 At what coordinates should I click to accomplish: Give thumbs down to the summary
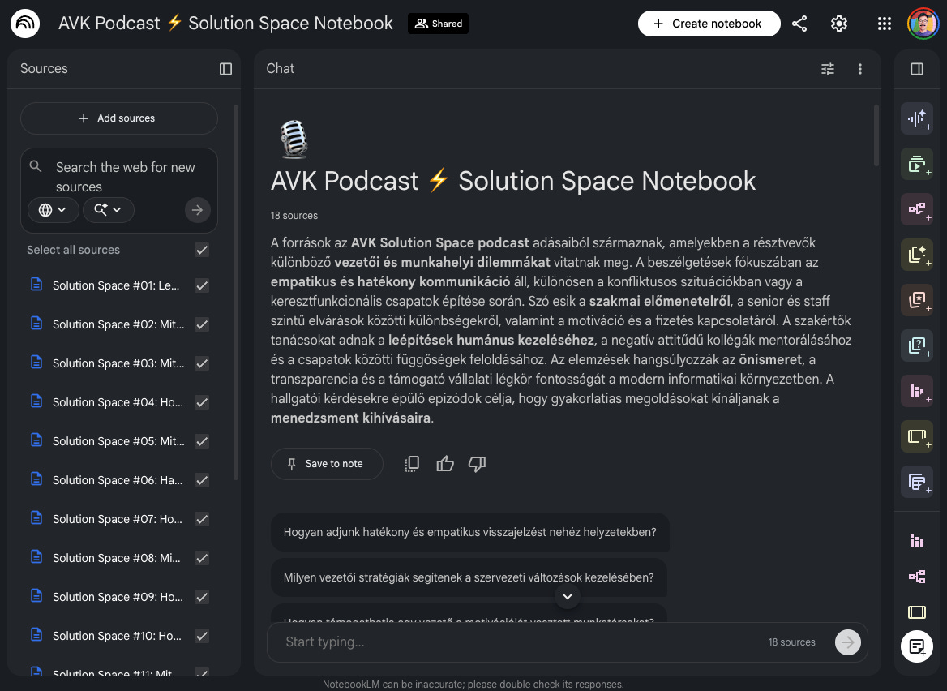[x=477, y=464]
